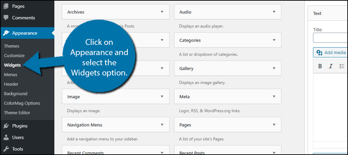348x155 pixels.
Task: Click the Plugins plug icon
Action: coord(6,126)
